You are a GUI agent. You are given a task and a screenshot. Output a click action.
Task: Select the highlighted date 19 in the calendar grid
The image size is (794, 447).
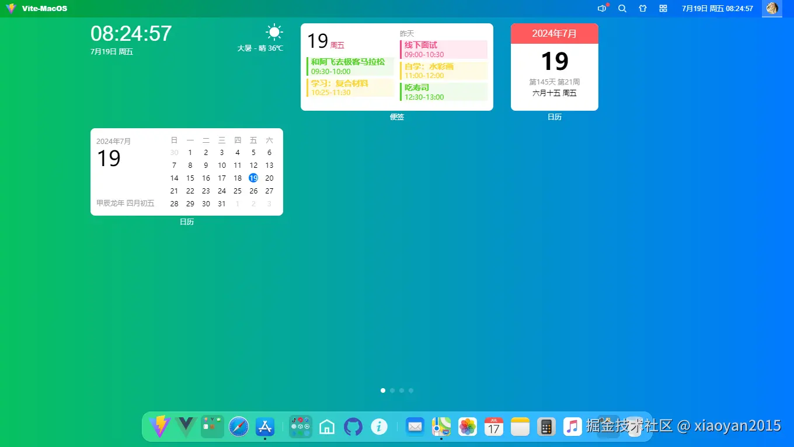click(x=253, y=178)
